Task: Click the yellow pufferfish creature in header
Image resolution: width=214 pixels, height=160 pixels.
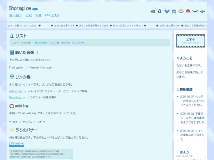Action: [x=181, y=11]
